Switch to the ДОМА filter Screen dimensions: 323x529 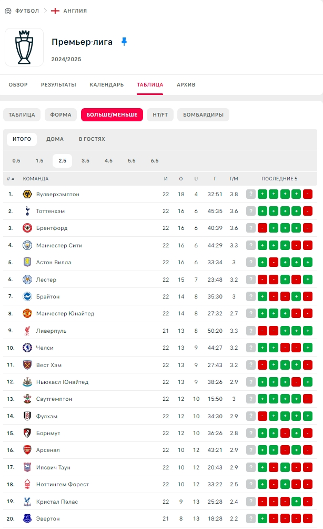(x=55, y=139)
